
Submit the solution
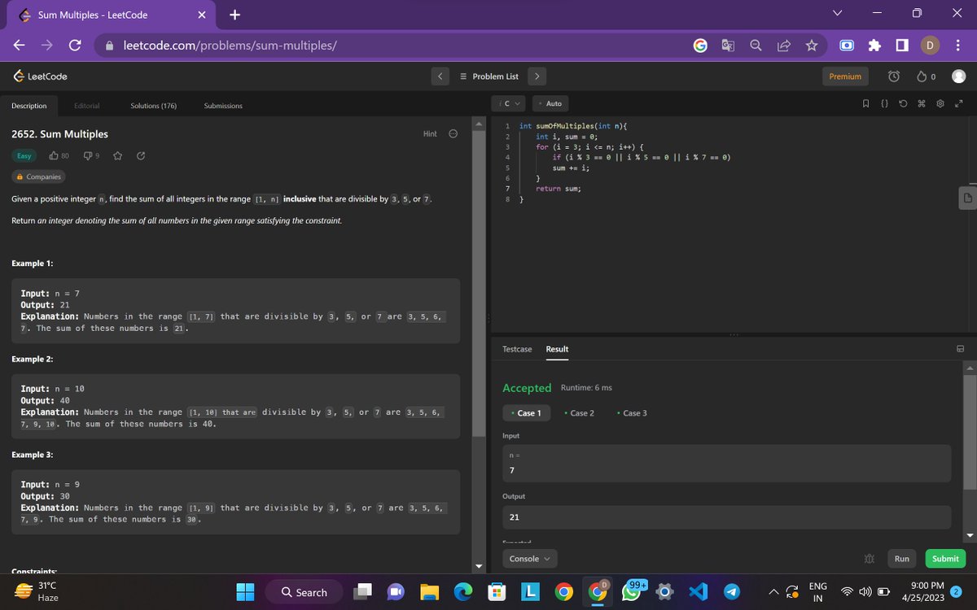(945, 559)
